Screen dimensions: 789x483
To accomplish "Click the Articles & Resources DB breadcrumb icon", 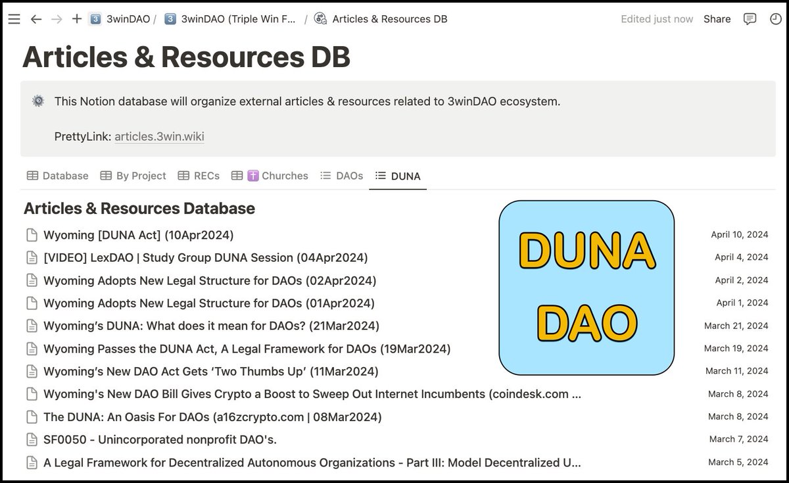I will (320, 19).
